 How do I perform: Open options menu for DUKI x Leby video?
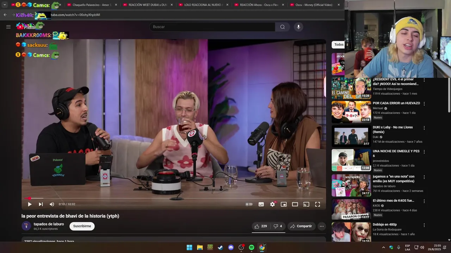tap(424, 128)
